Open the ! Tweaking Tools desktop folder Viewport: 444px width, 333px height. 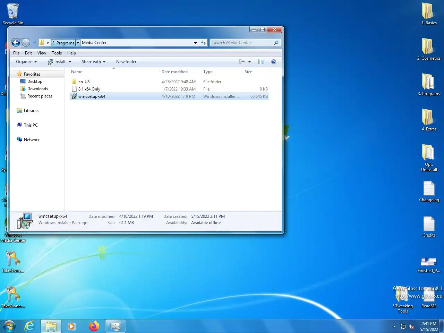(x=403, y=300)
